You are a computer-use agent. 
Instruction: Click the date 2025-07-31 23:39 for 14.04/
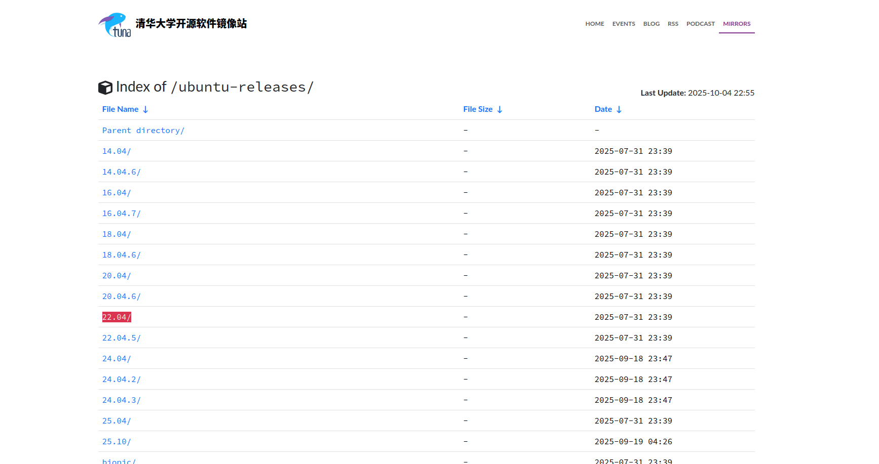633,151
